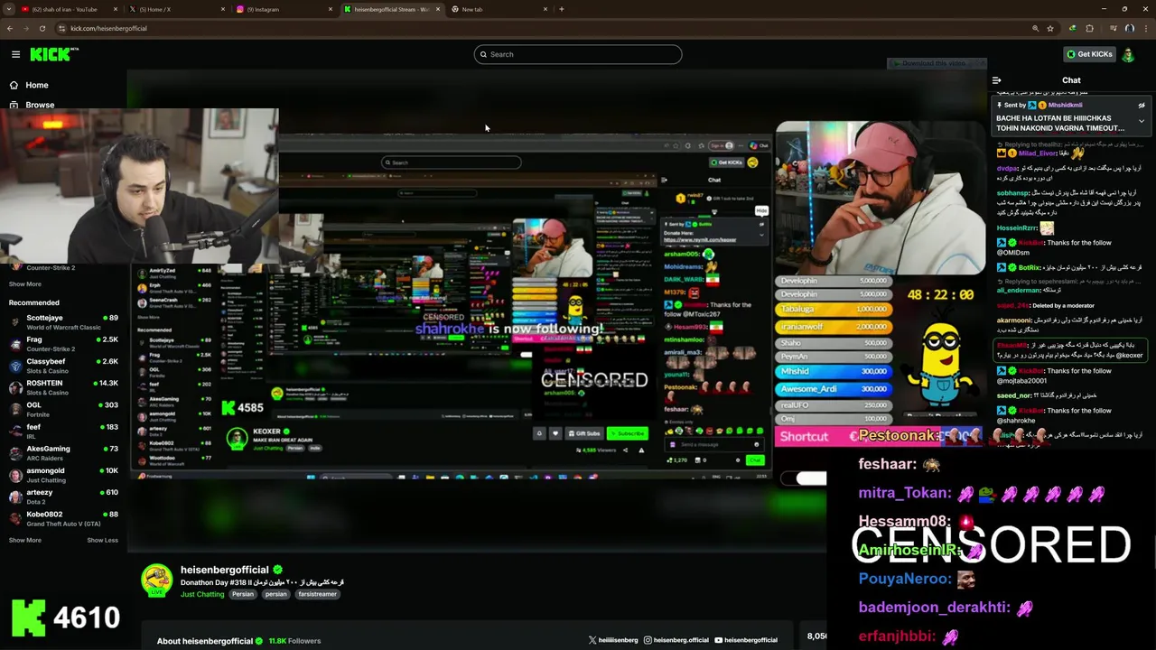Click heisenbergofficial live avatar
The image size is (1156, 650).
pos(156,580)
